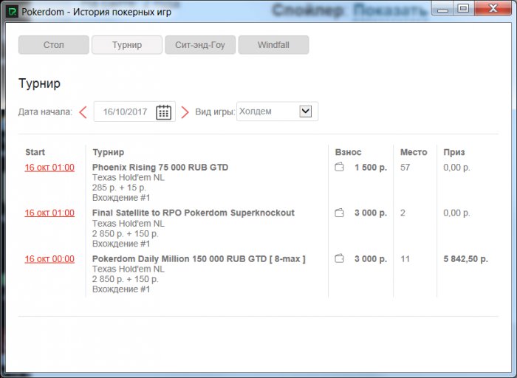Click the 5 842,50 р. prize value
Image resolution: width=517 pixels, height=378 pixels.
pyautogui.click(x=465, y=259)
